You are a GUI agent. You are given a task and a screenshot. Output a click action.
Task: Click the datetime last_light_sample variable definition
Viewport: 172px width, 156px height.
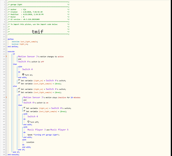tap(25, 41)
